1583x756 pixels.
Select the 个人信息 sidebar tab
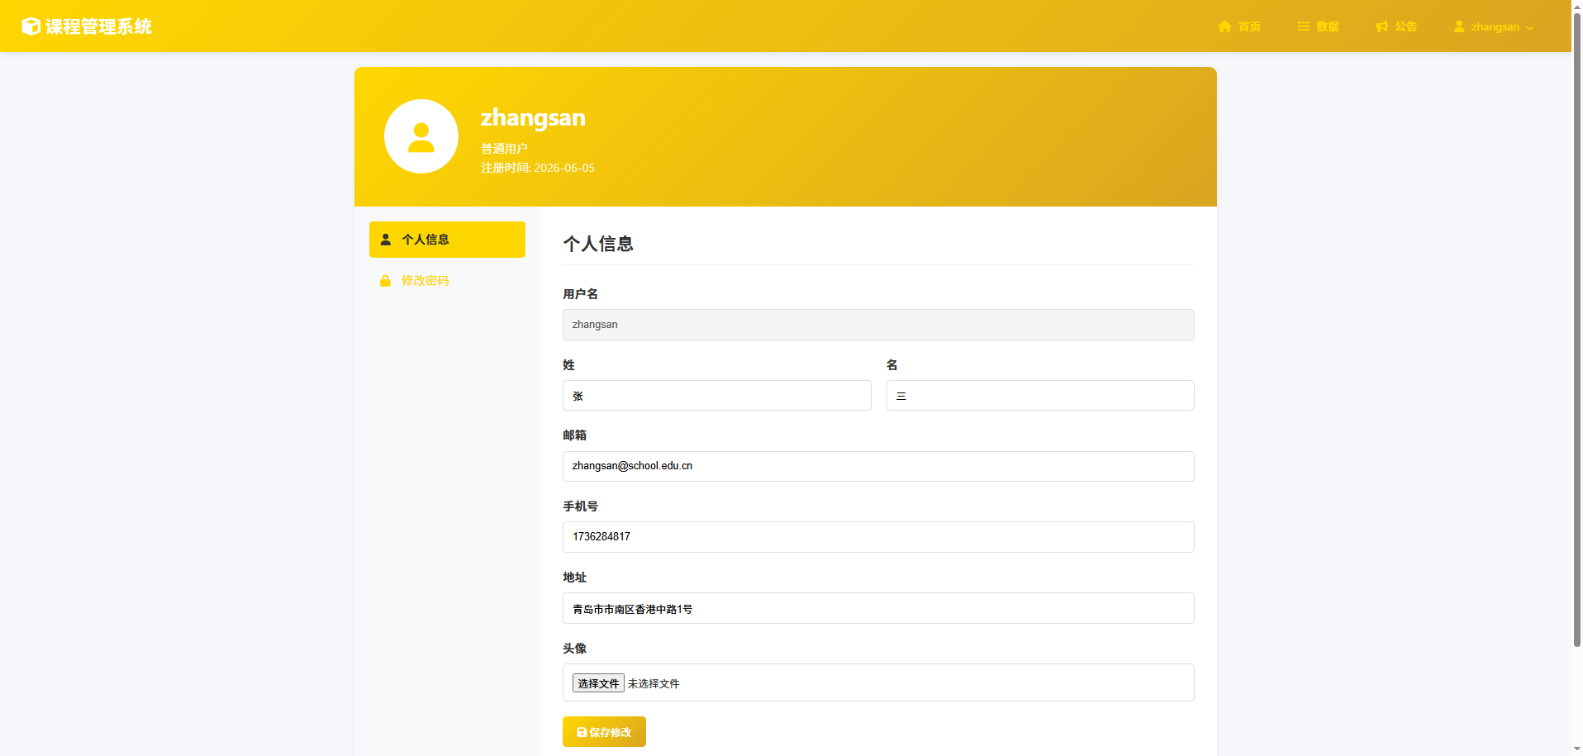(x=447, y=240)
